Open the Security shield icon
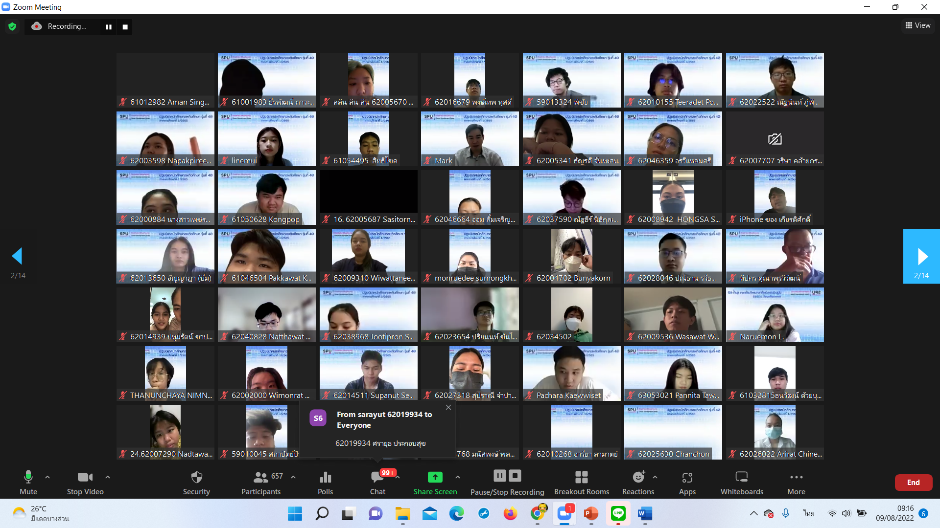940x528 pixels. coord(196,477)
